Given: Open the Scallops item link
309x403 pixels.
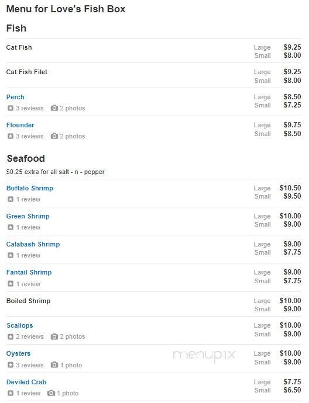Looking at the screenshot, I should coord(20,325).
